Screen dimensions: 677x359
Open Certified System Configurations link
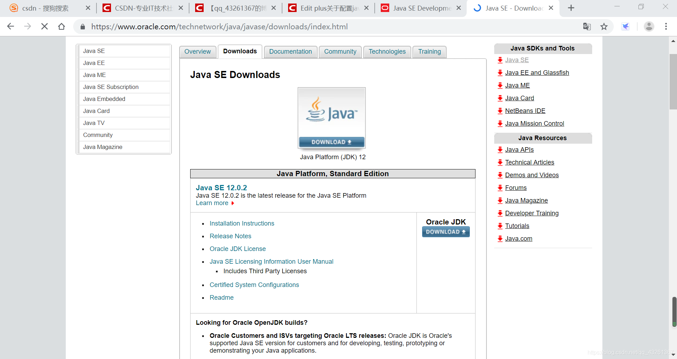254,285
